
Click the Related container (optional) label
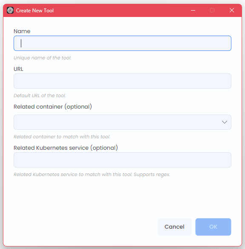[53, 107]
